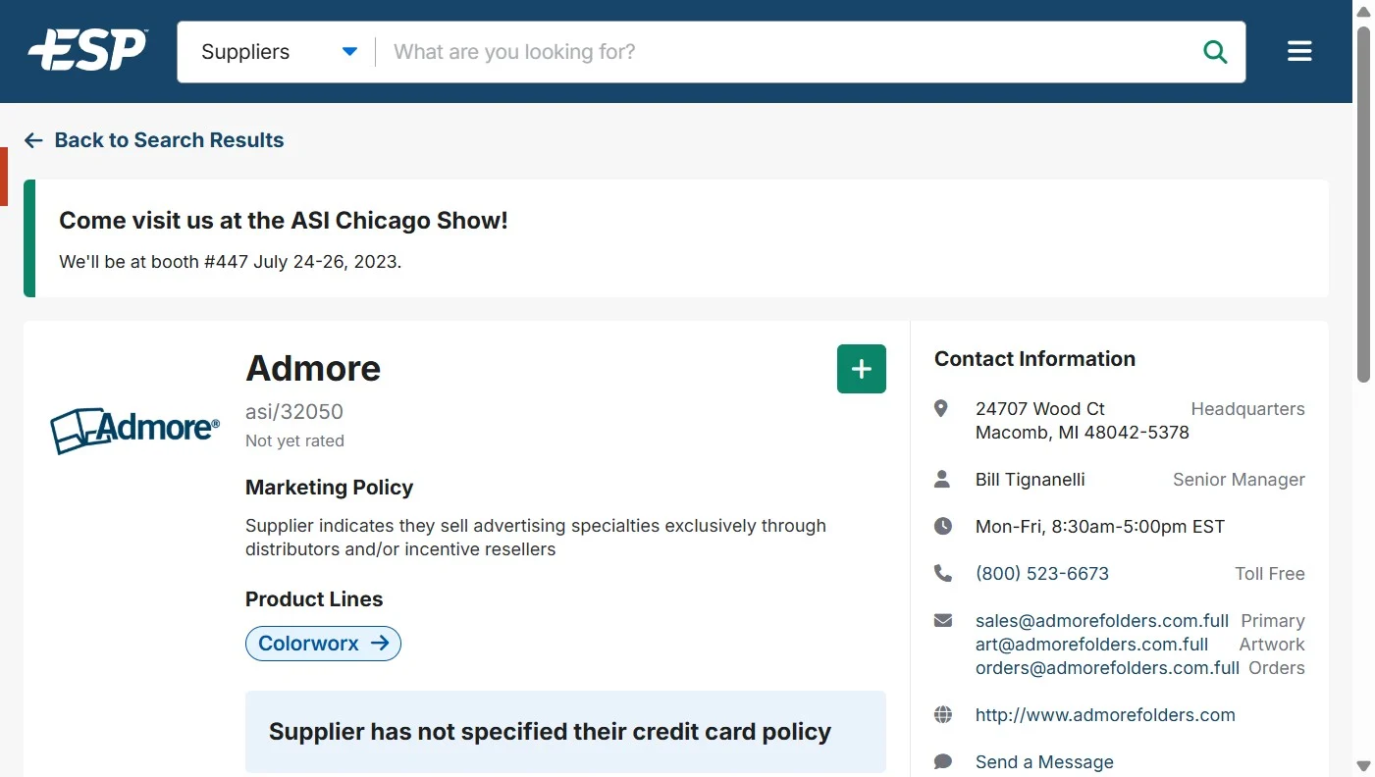Click the scrollbar up arrow
Viewport: 1375px width, 777px height.
pyautogui.click(x=1363, y=11)
